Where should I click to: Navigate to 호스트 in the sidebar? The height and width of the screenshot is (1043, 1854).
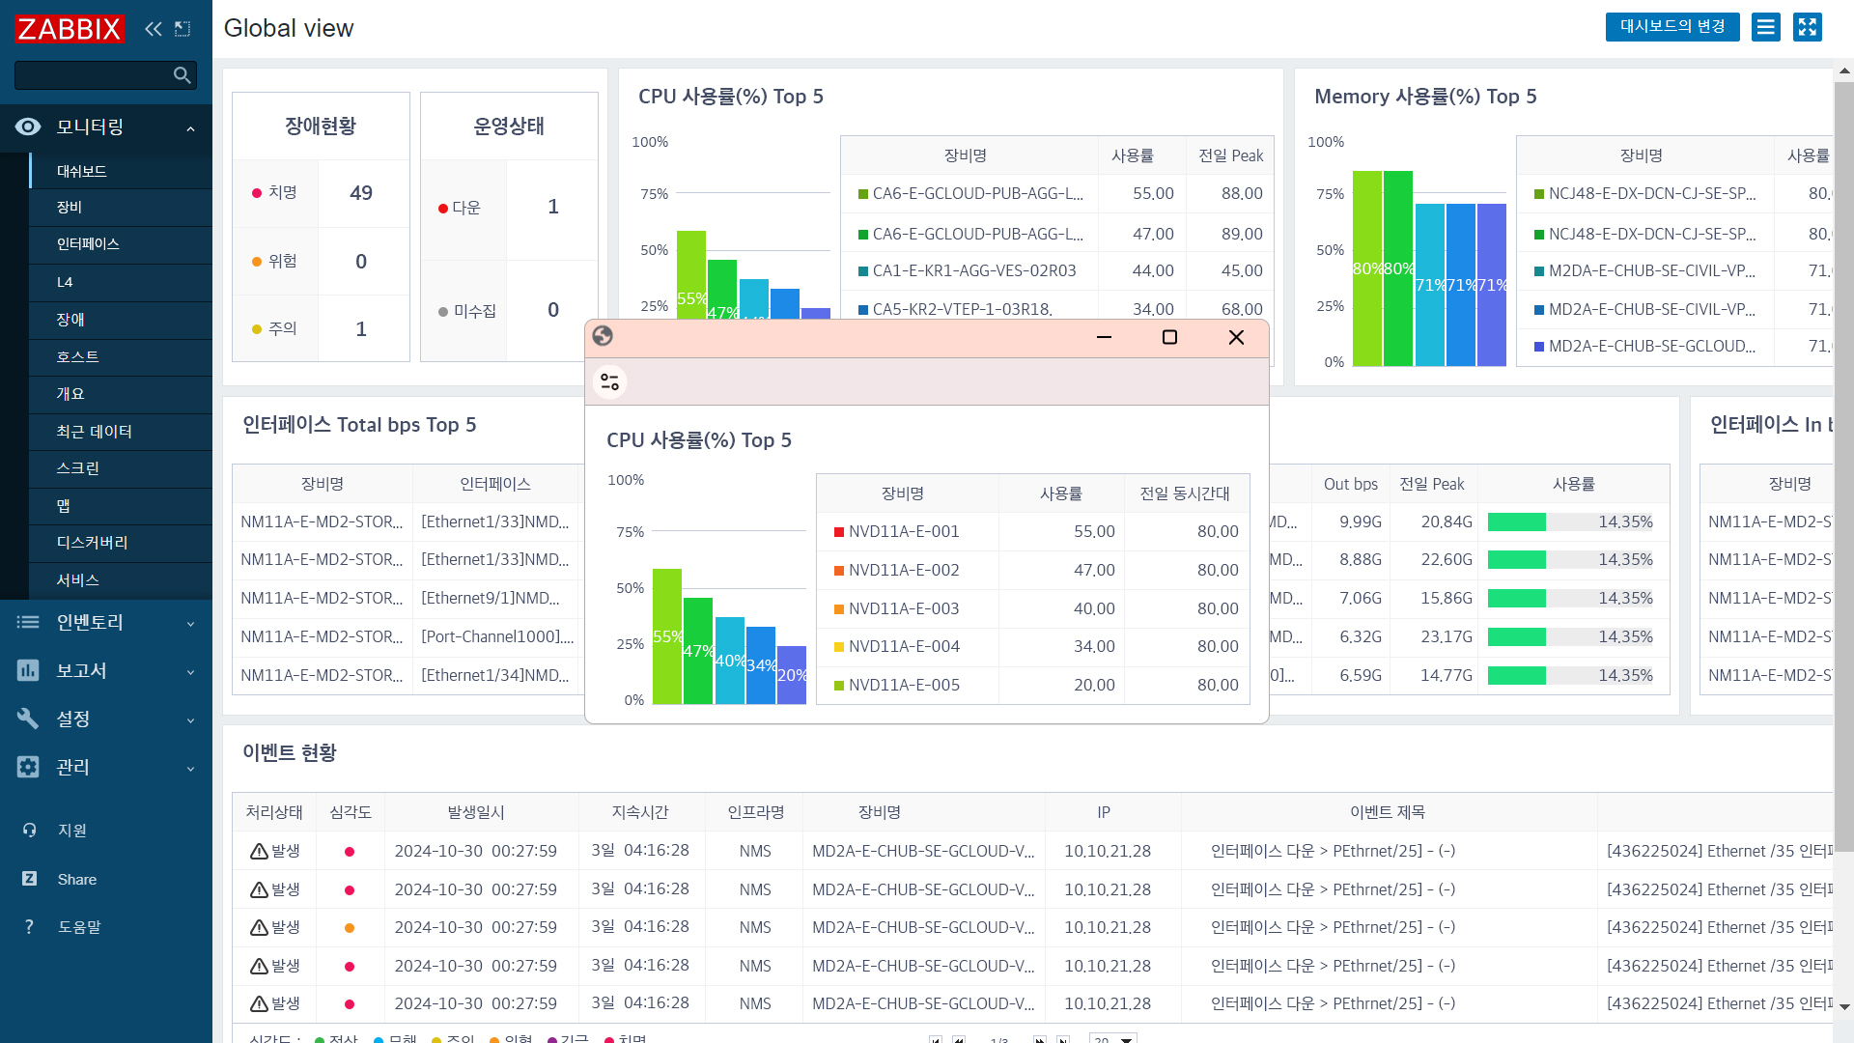(121, 356)
